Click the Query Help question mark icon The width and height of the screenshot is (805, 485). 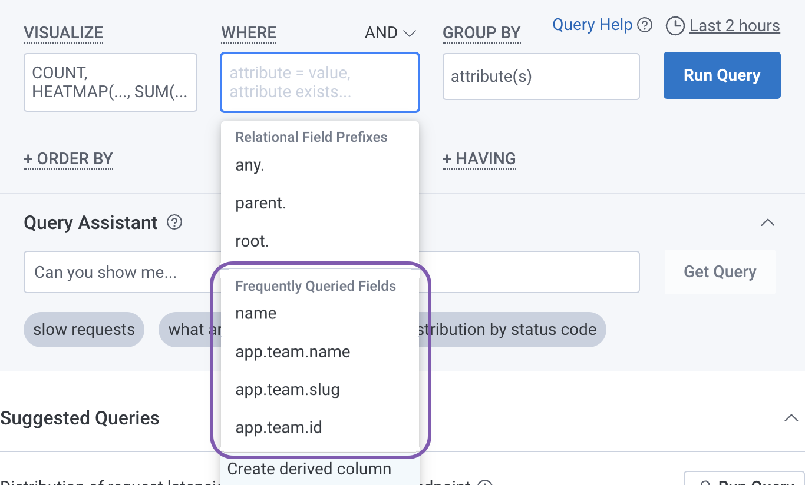click(x=645, y=25)
